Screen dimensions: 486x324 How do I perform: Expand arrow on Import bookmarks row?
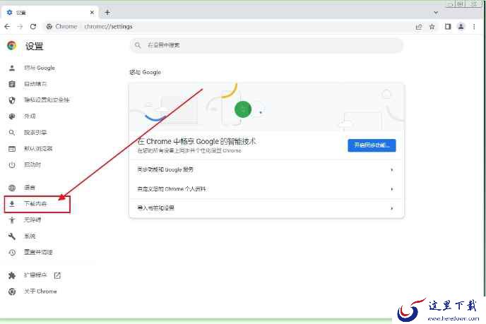coord(392,208)
